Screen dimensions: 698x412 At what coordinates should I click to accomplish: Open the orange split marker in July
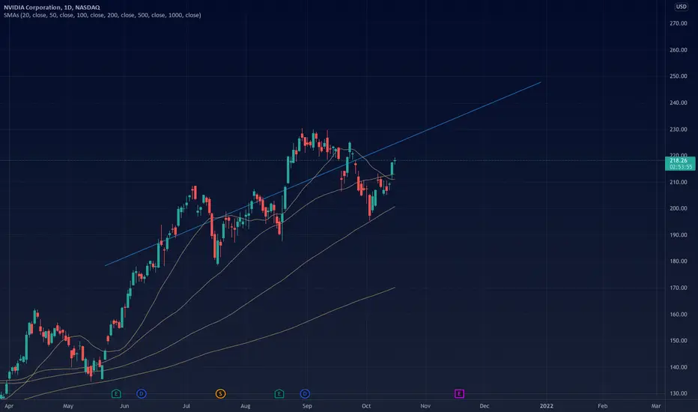click(220, 394)
